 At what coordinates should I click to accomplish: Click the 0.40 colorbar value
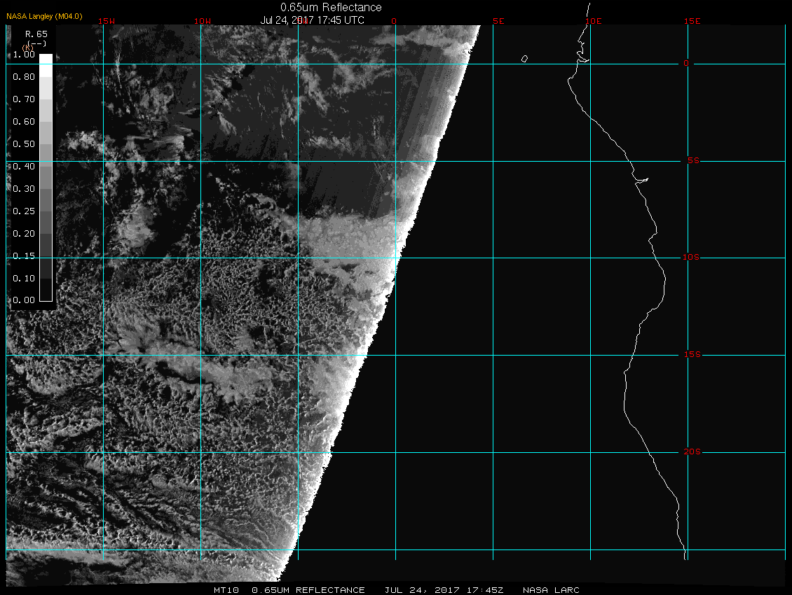point(24,166)
